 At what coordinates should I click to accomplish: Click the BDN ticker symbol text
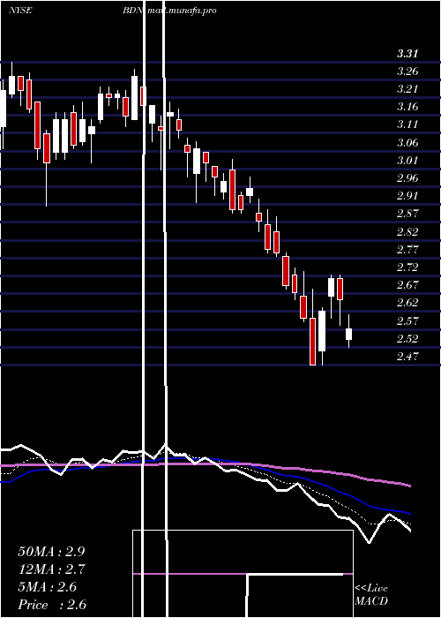(x=132, y=11)
